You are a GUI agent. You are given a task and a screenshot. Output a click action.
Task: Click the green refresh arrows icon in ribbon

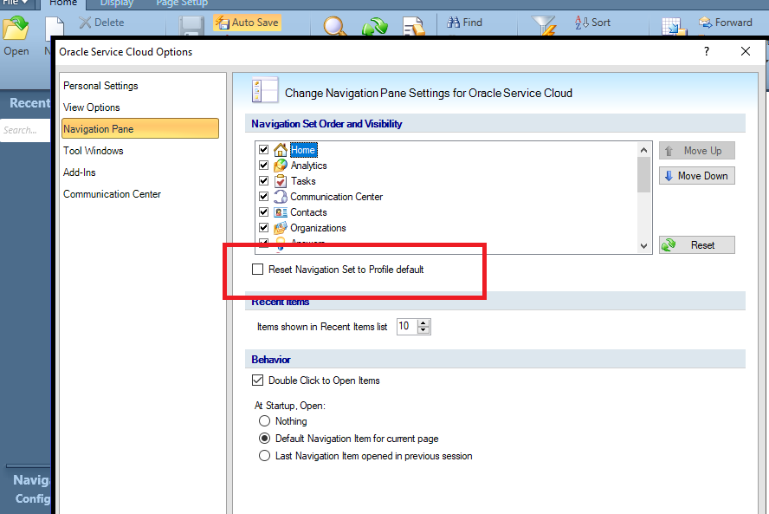[x=375, y=27]
